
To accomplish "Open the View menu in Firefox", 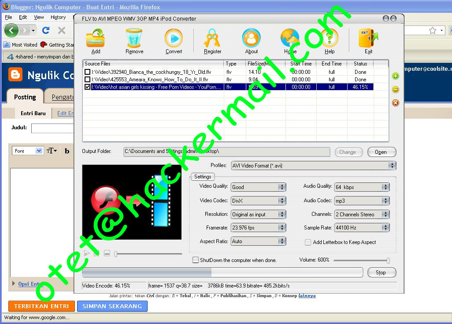I will (x=39, y=17).
